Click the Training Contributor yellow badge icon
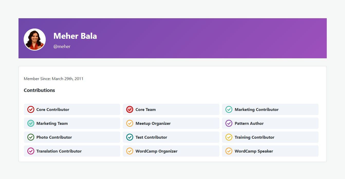The width and height of the screenshot is (345, 179). point(229,137)
